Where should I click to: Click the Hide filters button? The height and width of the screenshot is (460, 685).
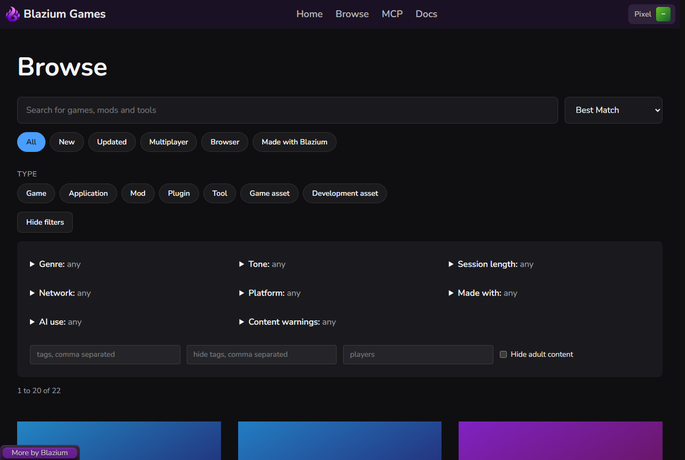[x=45, y=222]
